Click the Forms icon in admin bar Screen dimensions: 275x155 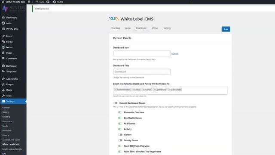click(x=55, y=2)
